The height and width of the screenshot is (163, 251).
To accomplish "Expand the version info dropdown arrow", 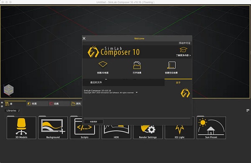I will pos(137,92).
